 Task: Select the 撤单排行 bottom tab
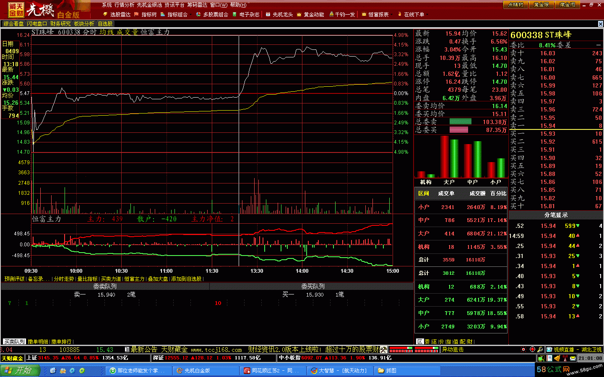click(x=62, y=341)
